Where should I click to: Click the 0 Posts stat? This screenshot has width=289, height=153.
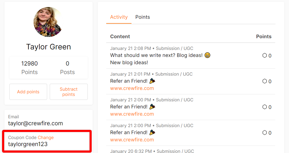tap(67, 68)
